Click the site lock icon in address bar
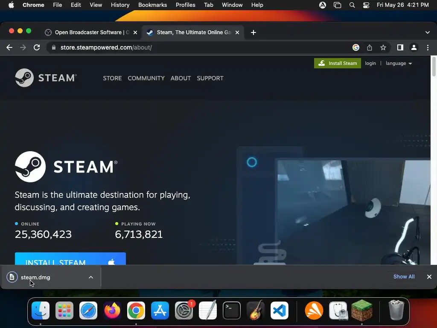The image size is (437, 328). click(54, 47)
